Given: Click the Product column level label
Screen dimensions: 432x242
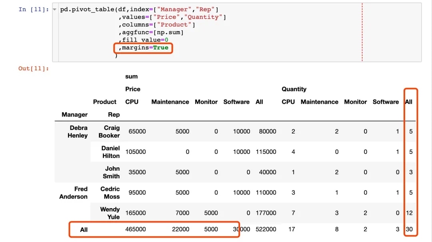Looking at the screenshot, I should [x=104, y=102].
